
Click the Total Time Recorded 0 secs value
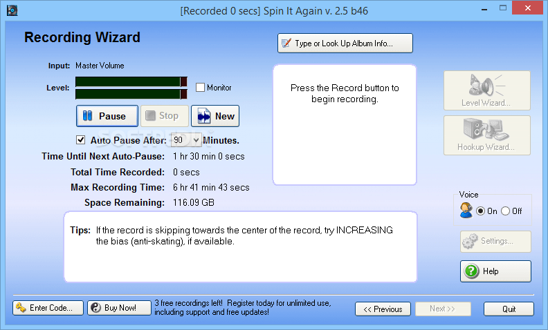pos(186,172)
